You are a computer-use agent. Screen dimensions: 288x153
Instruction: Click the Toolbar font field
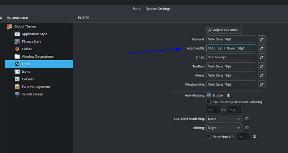(231, 66)
